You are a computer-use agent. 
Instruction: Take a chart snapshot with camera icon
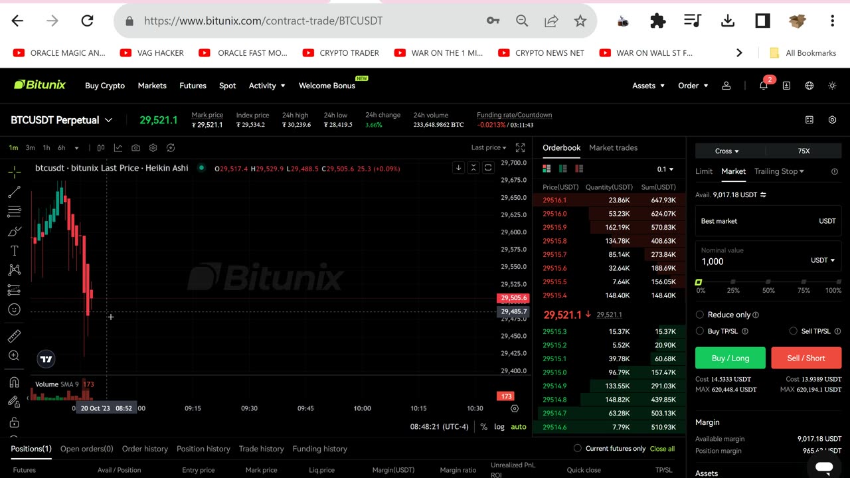click(x=135, y=147)
